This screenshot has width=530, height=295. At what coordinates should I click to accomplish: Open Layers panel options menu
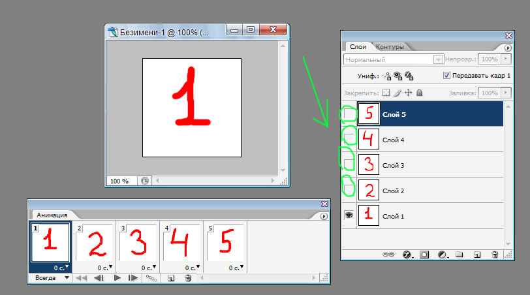[508, 48]
